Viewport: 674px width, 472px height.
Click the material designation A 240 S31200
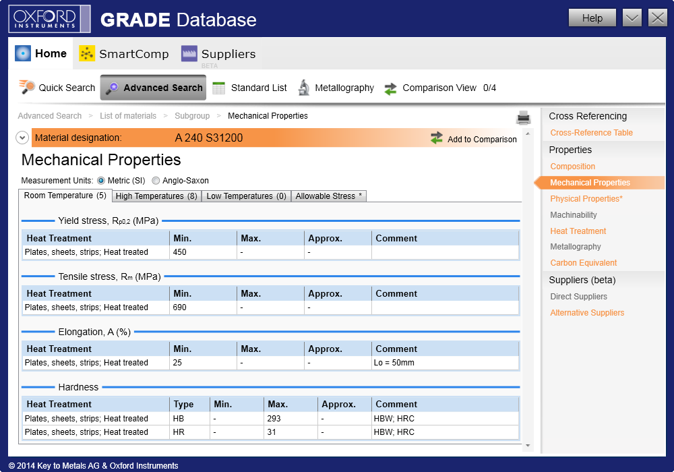(209, 138)
